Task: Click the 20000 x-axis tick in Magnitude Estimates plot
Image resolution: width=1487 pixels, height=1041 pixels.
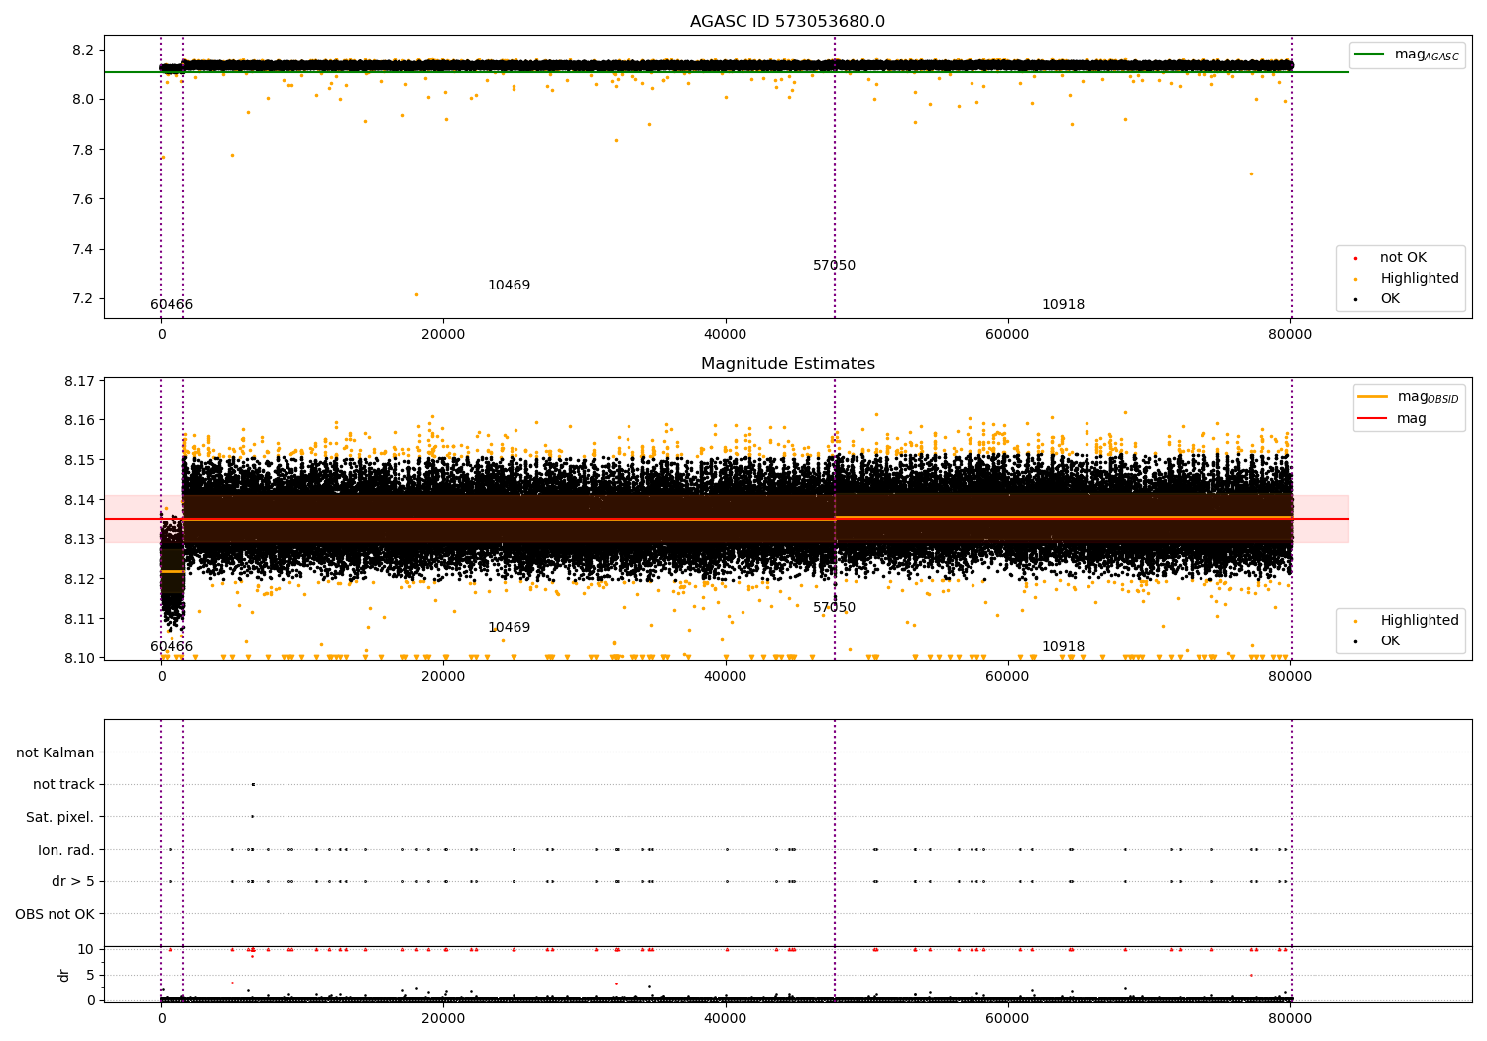Action: tap(443, 677)
